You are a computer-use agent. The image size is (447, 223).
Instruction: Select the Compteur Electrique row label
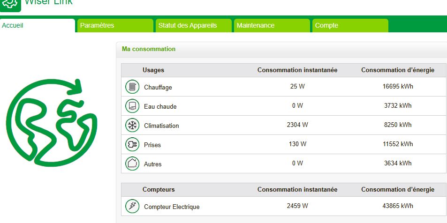point(172,207)
